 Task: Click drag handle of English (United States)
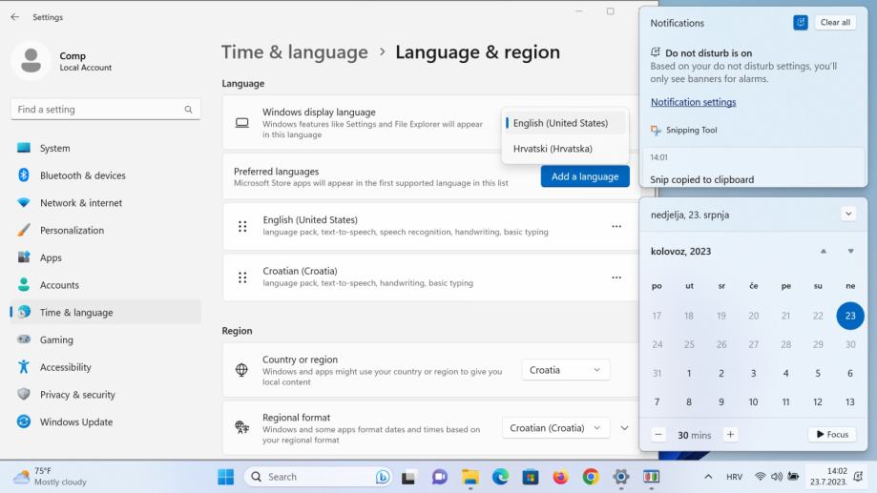point(242,226)
